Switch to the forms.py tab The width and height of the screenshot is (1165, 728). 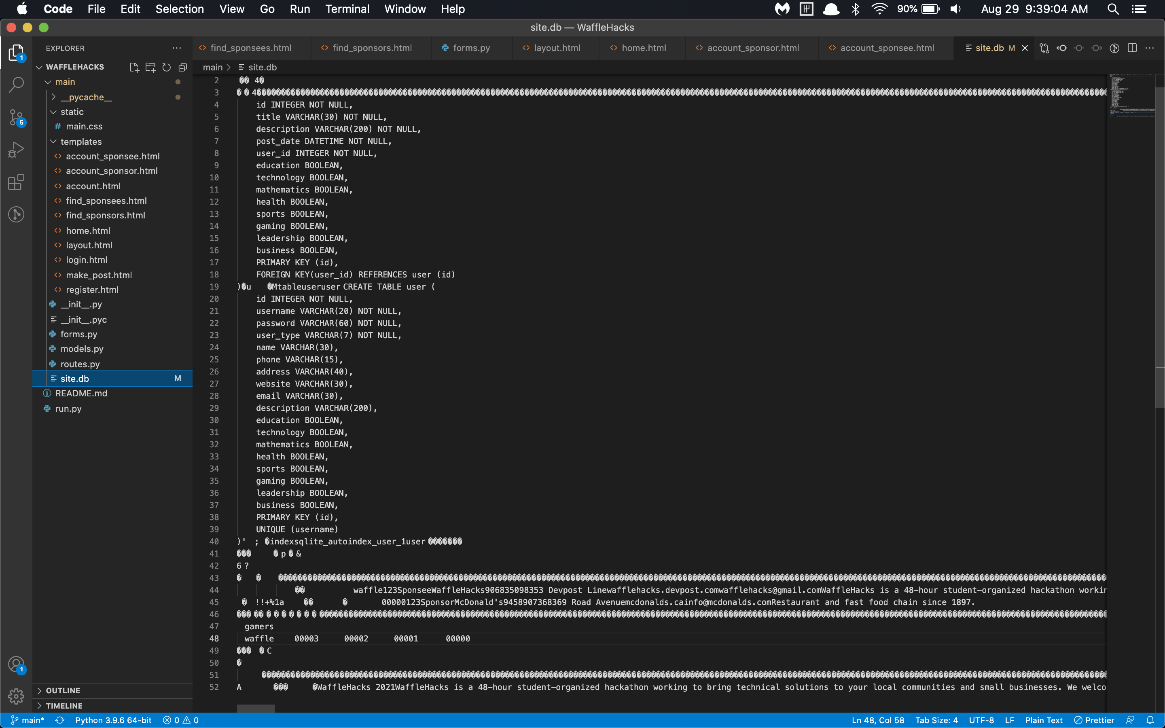click(471, 48)
